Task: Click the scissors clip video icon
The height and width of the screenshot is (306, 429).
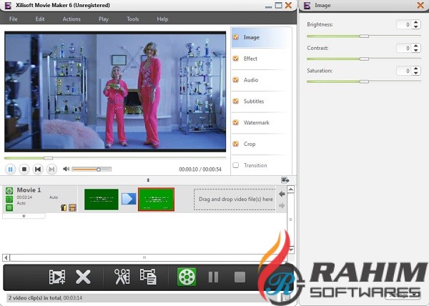Action: pos(122,276)
